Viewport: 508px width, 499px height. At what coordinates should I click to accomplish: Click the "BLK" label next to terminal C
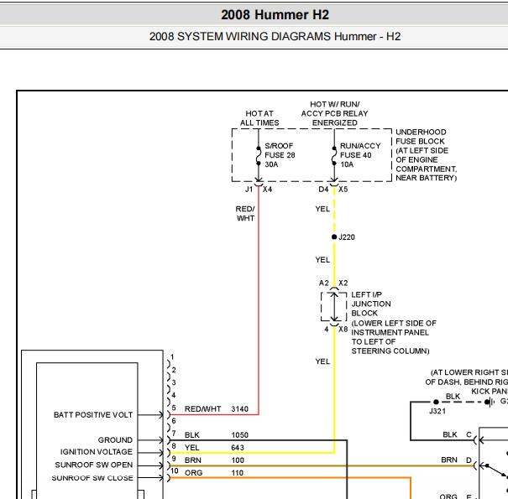450,434
